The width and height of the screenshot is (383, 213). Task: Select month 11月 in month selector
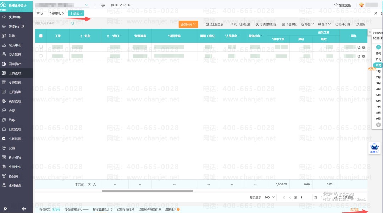tap(378, 59)
